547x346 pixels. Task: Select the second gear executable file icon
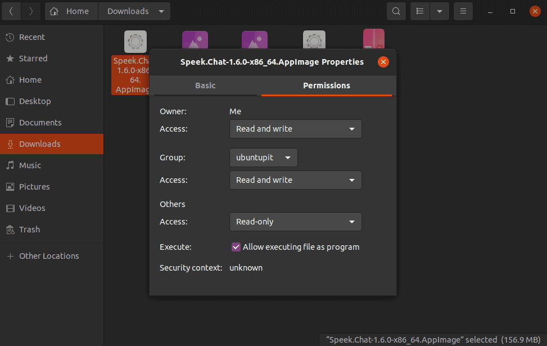314,39
